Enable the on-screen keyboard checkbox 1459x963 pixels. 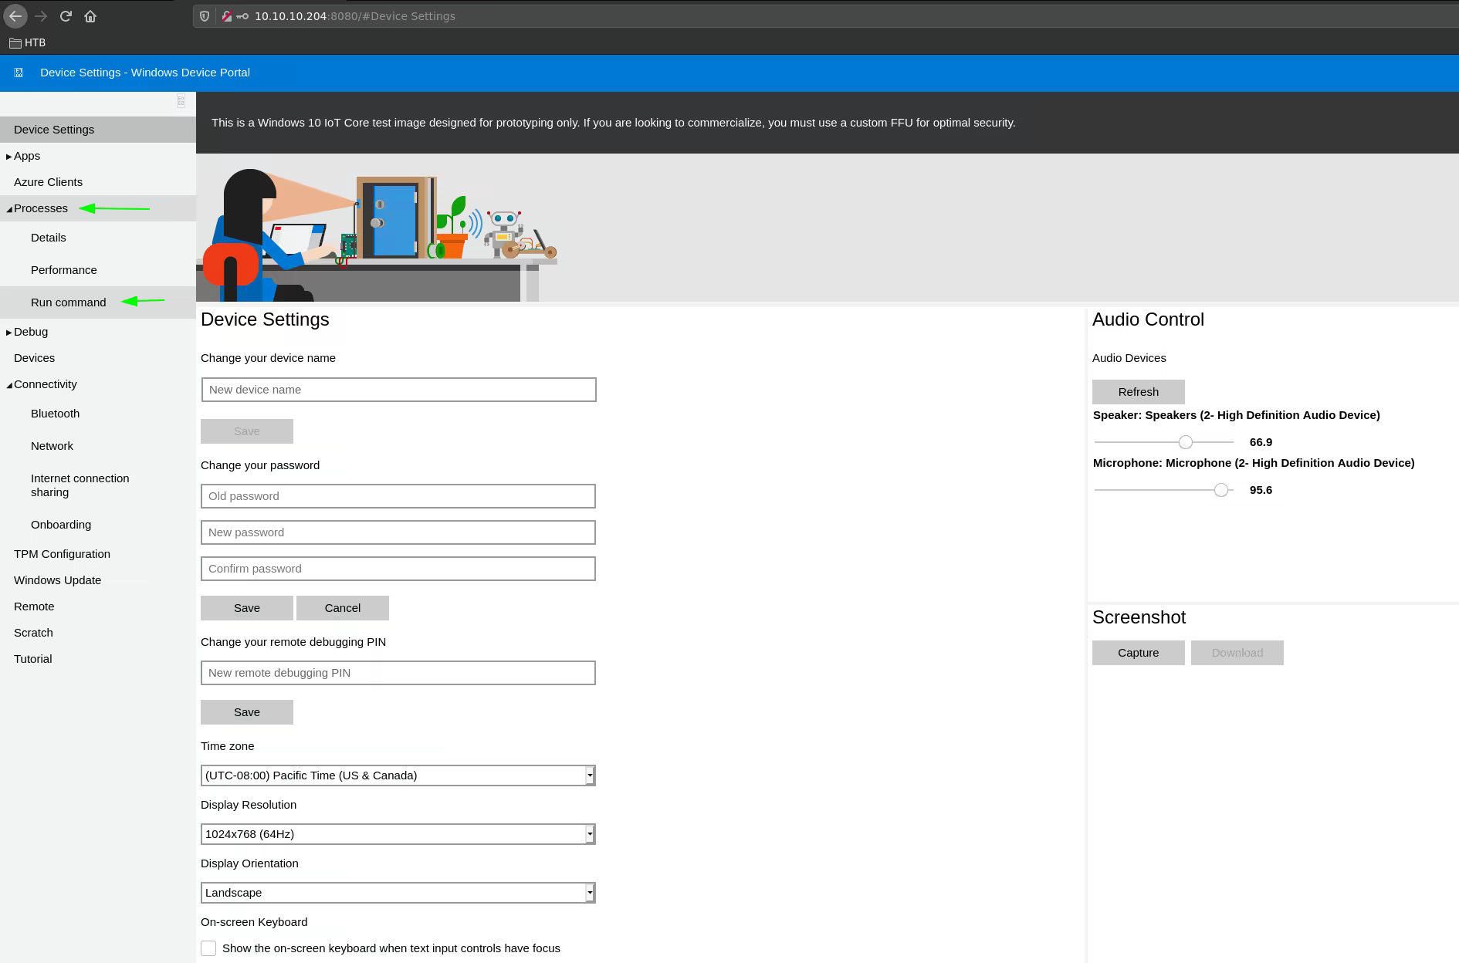[x=208, y=948]
